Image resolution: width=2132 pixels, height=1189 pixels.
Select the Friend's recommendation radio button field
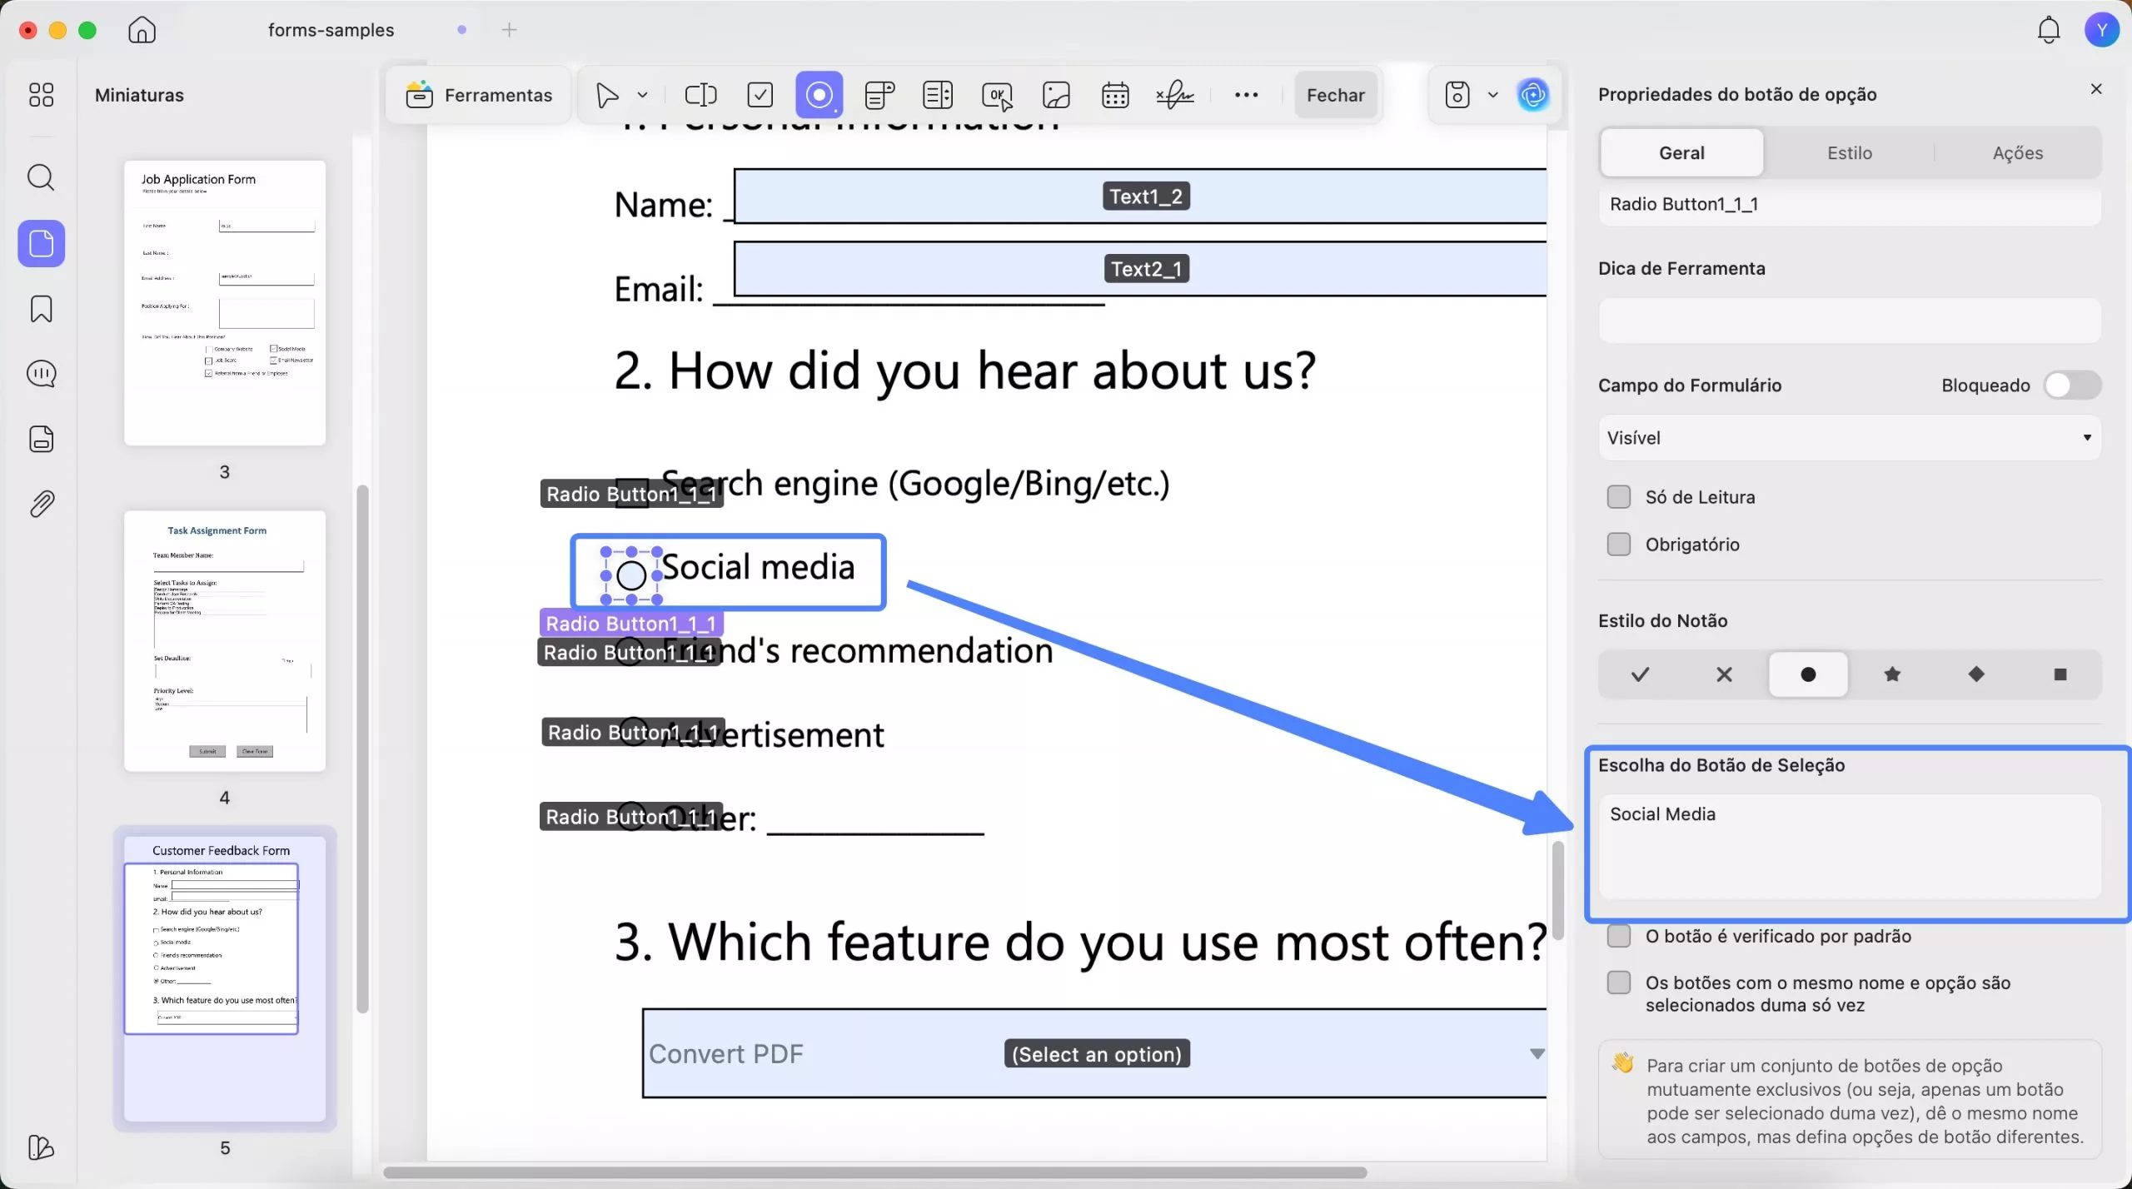pyautogui.click(x=629, y=652)
